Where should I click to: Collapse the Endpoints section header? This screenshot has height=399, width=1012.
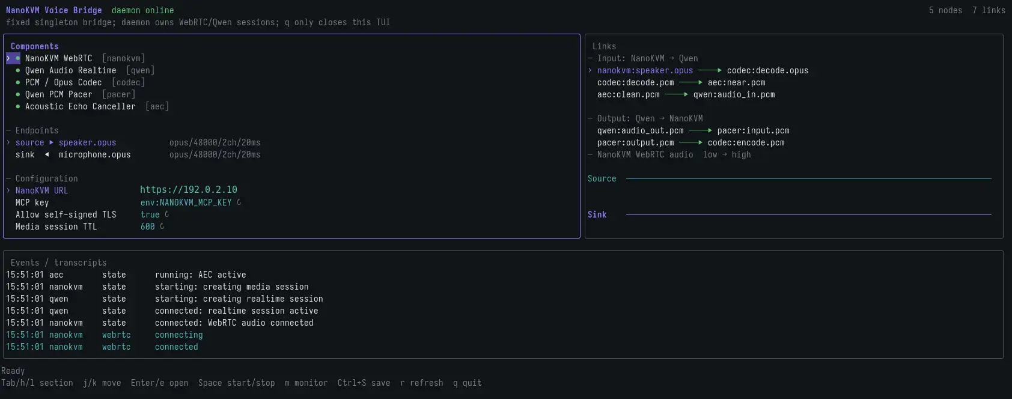pyautogui.click(x=32, y=130)
